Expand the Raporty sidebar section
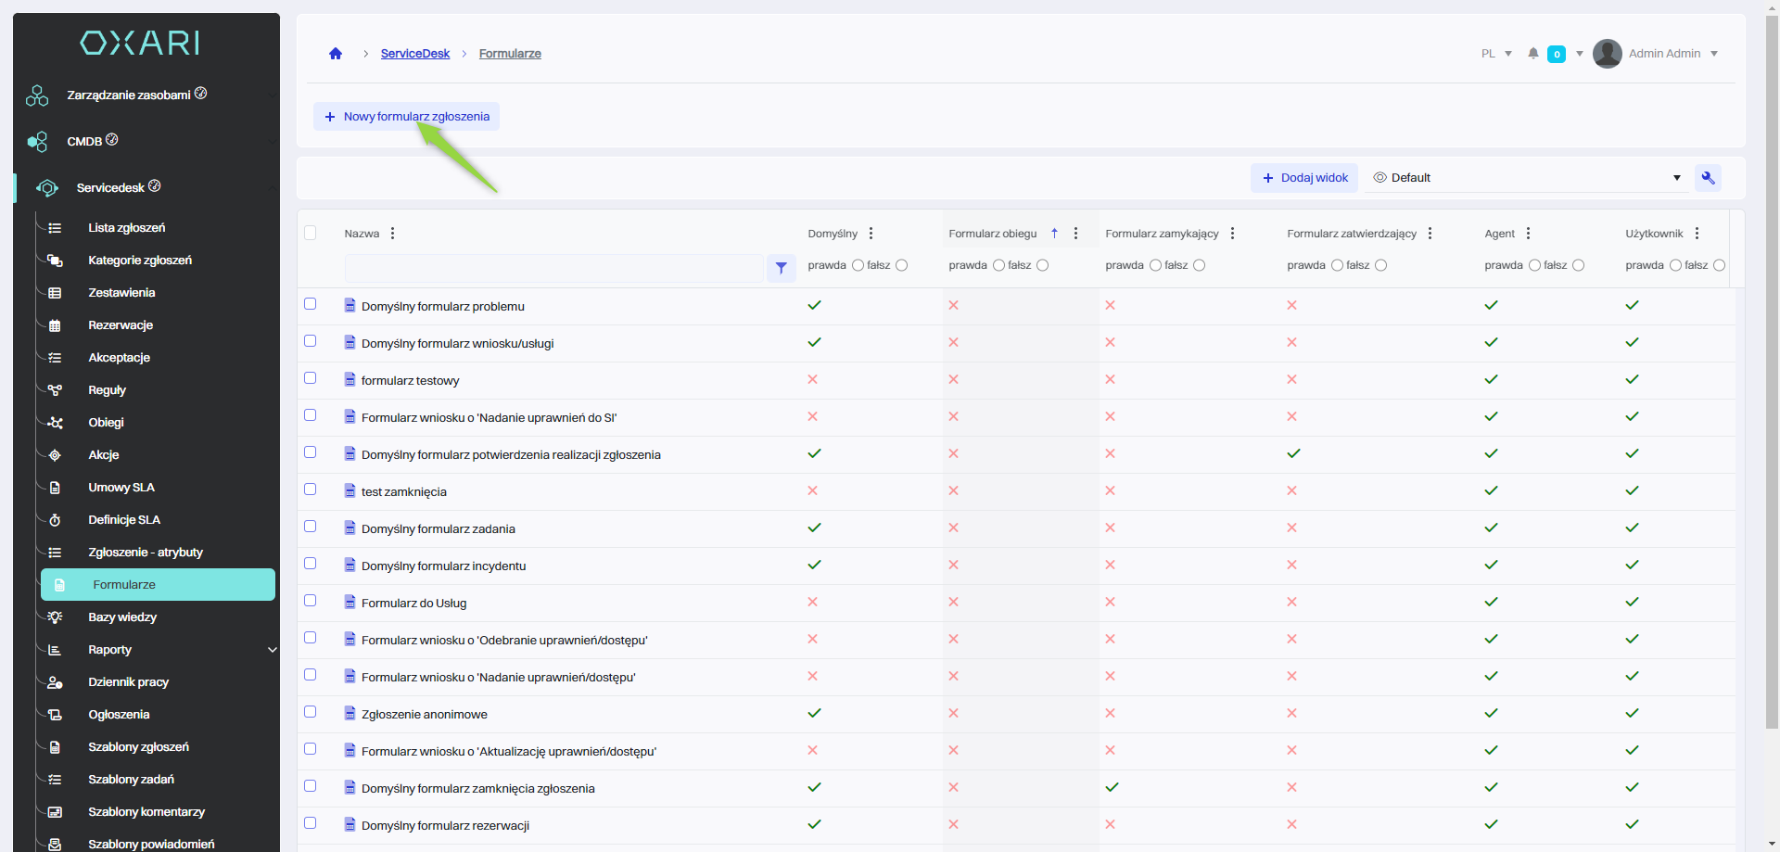 coord(272,650)
